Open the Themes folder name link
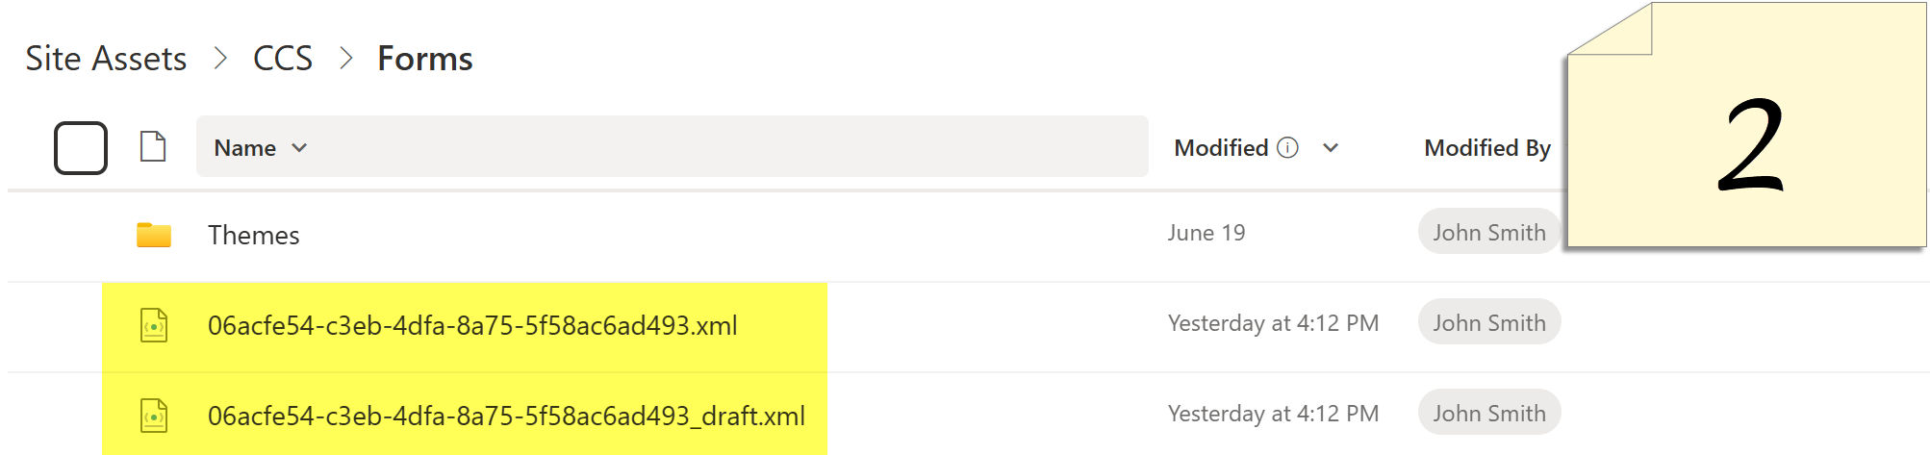 click(x=254, y=235)
